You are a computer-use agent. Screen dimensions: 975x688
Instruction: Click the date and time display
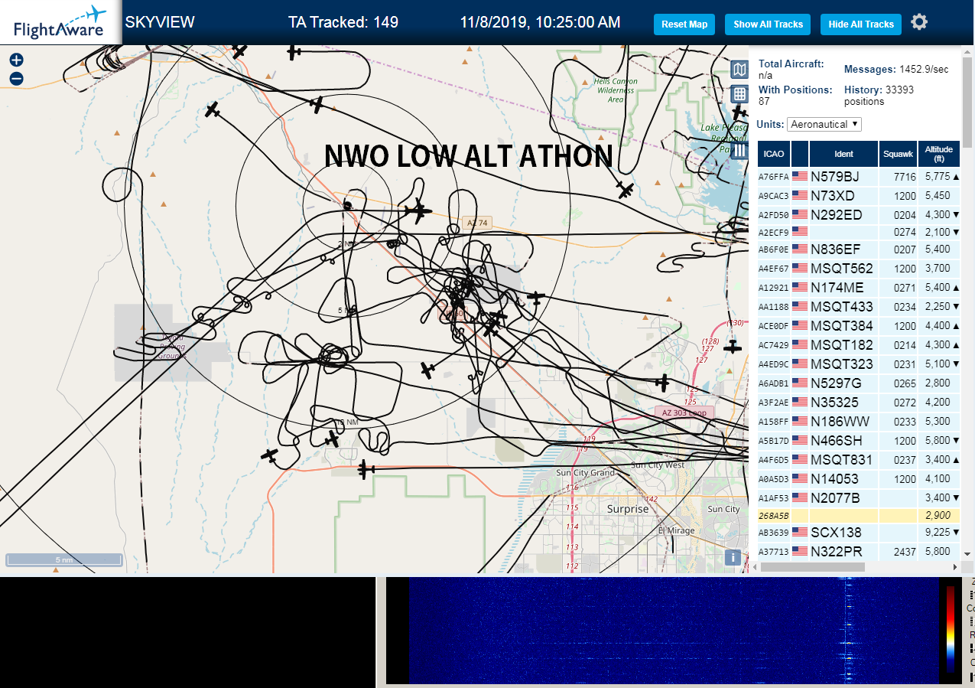point(540,22)
